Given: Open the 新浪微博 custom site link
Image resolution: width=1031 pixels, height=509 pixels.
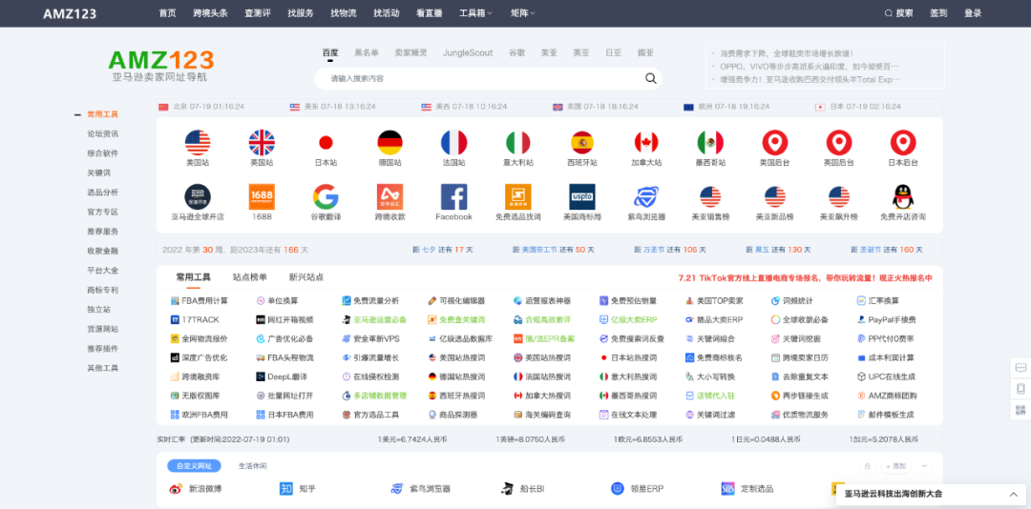Looking at the screenshot, I should point(196,489).
